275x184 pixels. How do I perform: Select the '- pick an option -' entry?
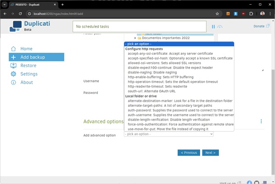click(x=179, y=44)
